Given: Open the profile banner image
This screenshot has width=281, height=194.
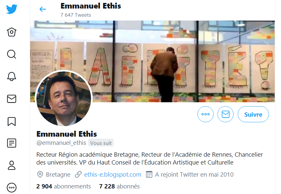Looking at the screenshot, I should 152,61.
